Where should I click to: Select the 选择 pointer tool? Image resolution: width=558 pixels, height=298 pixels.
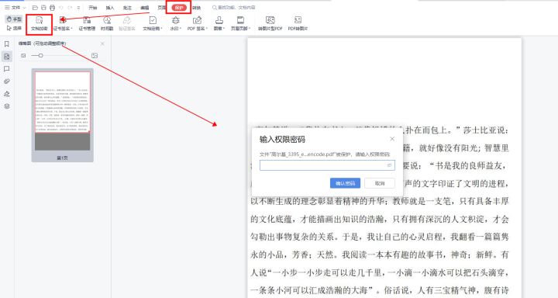click(14, 28)
